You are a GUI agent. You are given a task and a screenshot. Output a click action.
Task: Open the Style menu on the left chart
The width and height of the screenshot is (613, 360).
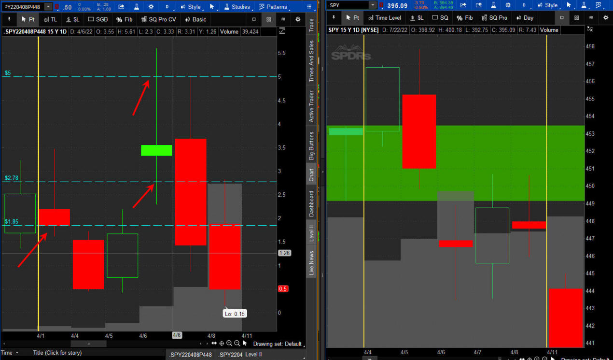coord(190,7)
